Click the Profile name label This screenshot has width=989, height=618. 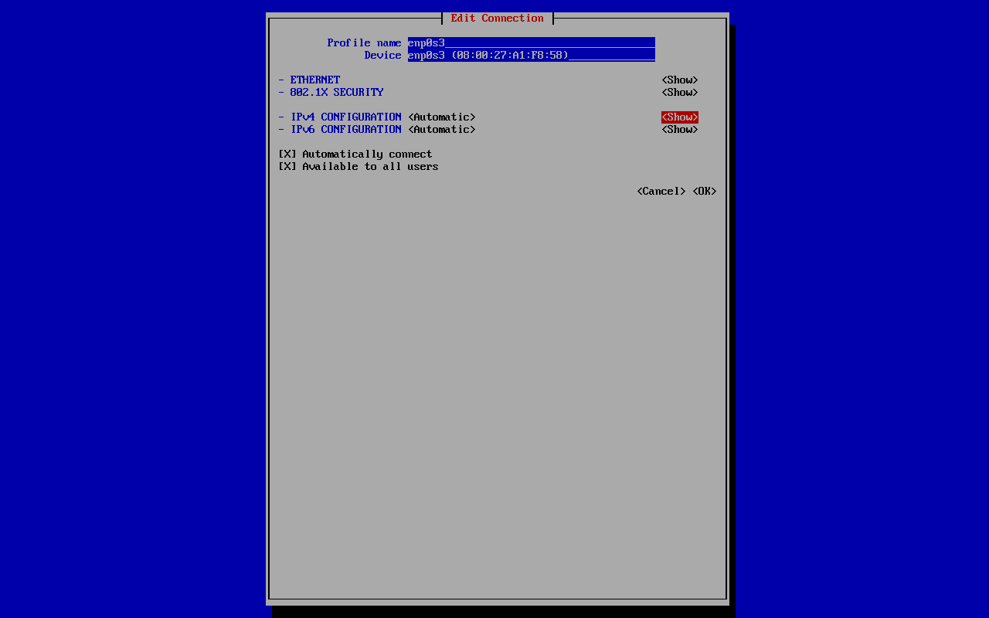tap(364, 43)
